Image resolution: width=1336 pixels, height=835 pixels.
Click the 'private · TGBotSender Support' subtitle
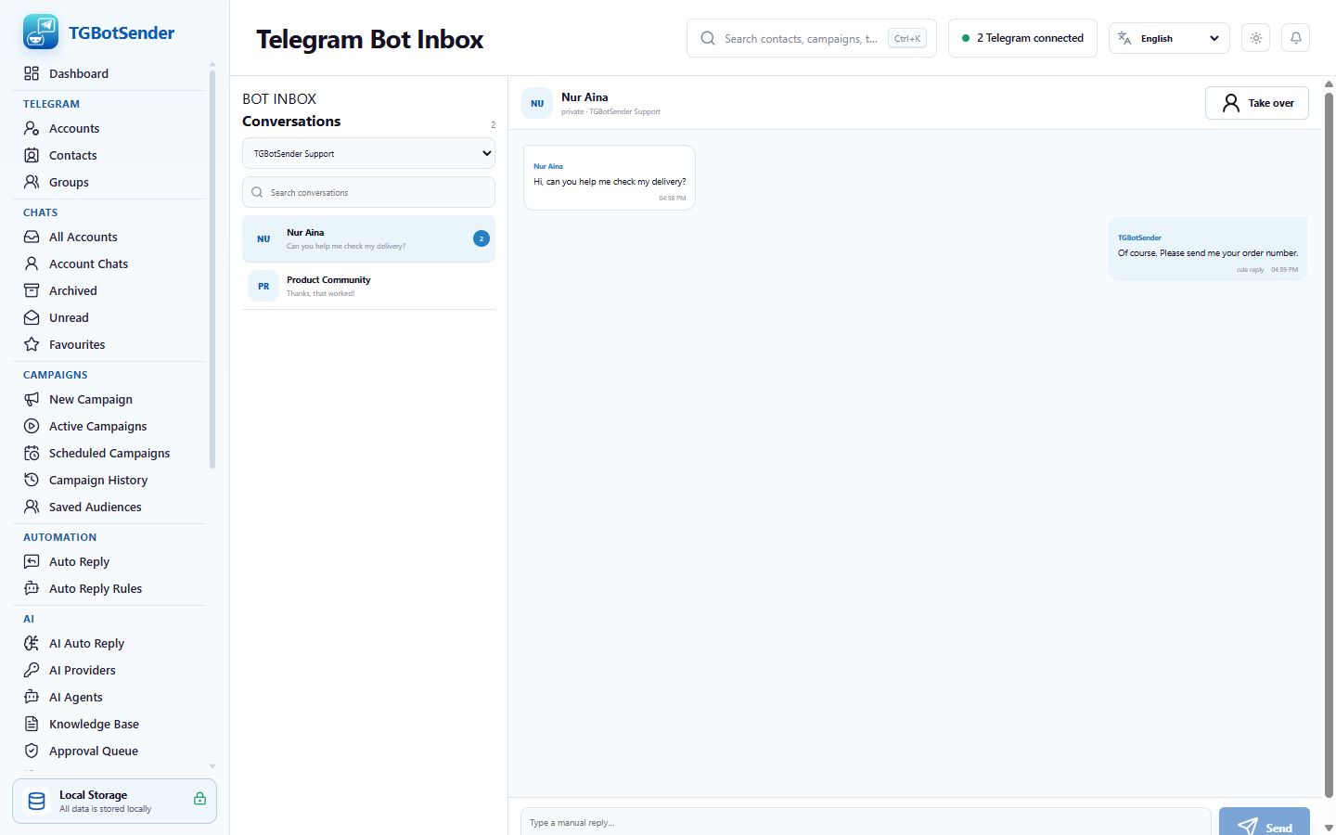pos(610,111)
